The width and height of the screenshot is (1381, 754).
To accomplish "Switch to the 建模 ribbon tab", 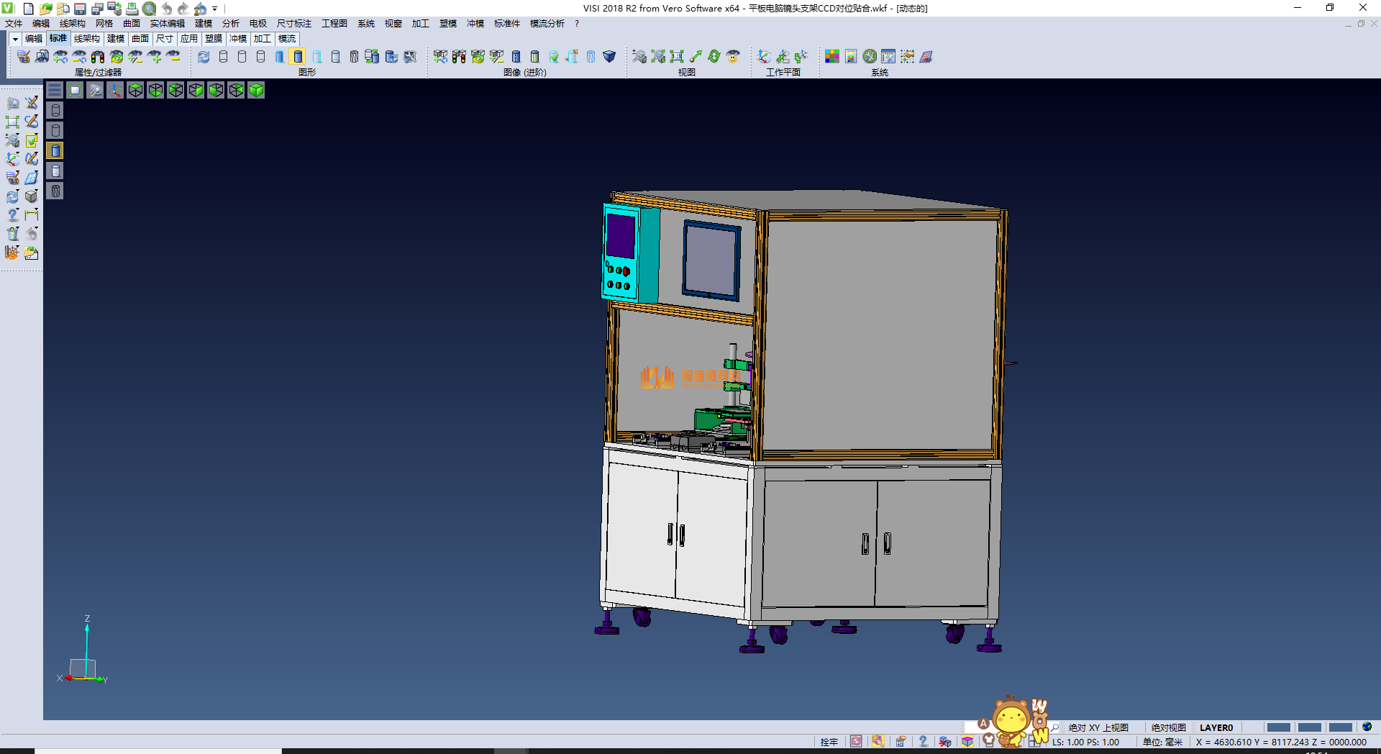I will 116,39.
